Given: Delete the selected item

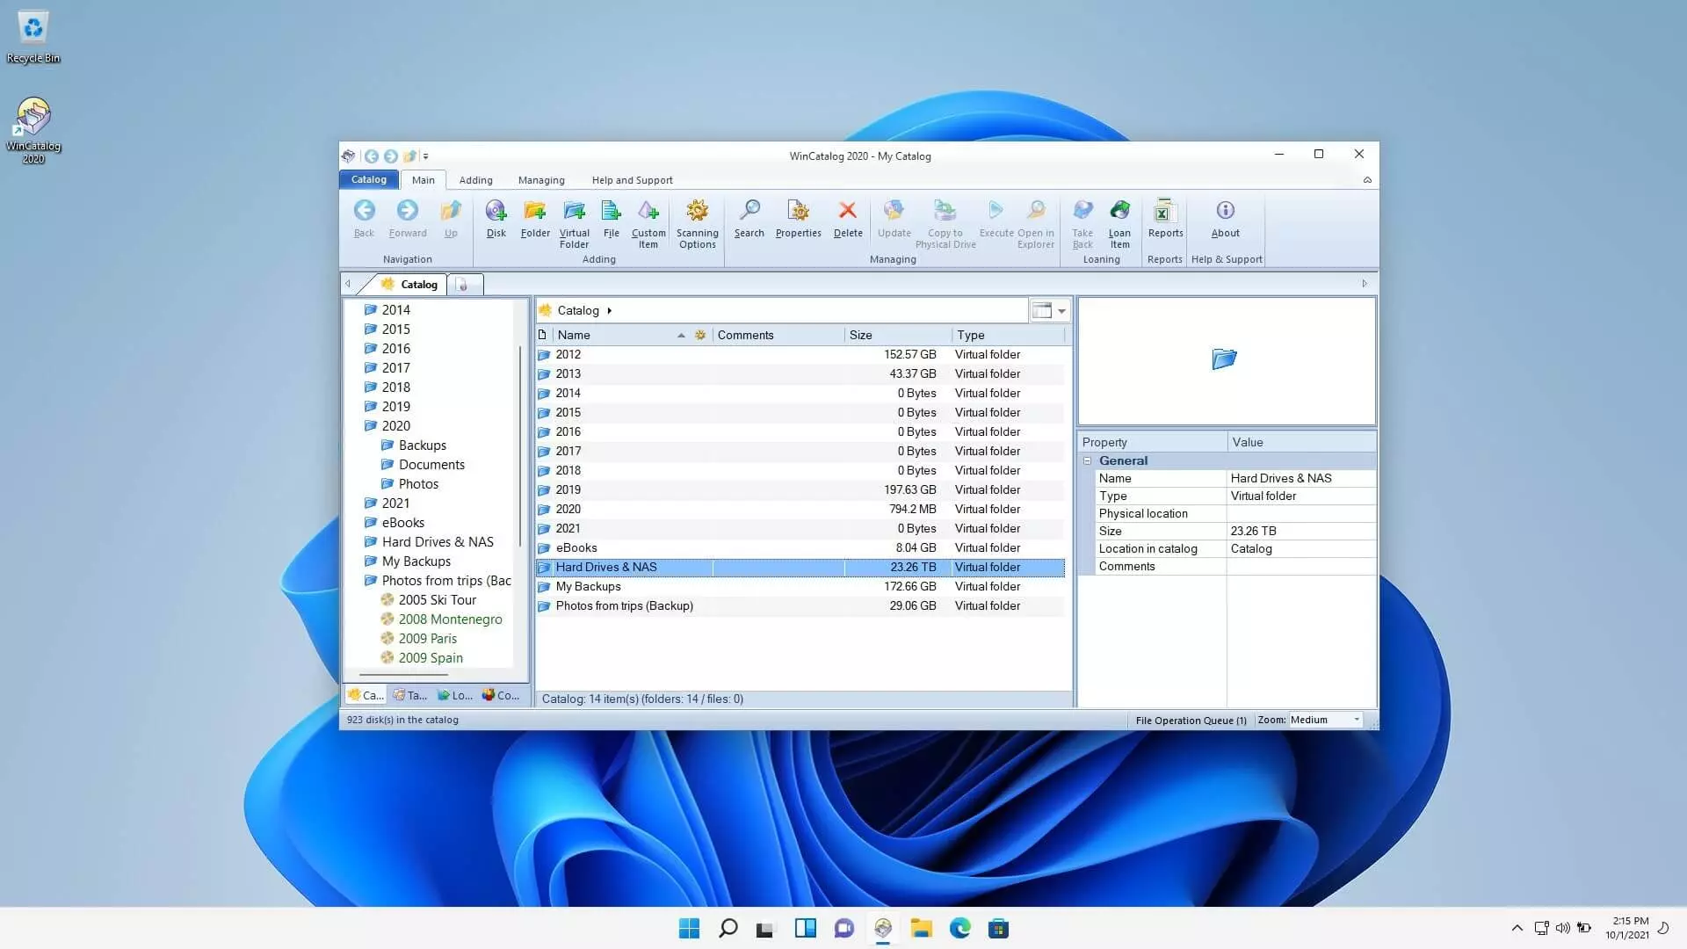Looking at the screenshot, I should (x=848, y=219).
